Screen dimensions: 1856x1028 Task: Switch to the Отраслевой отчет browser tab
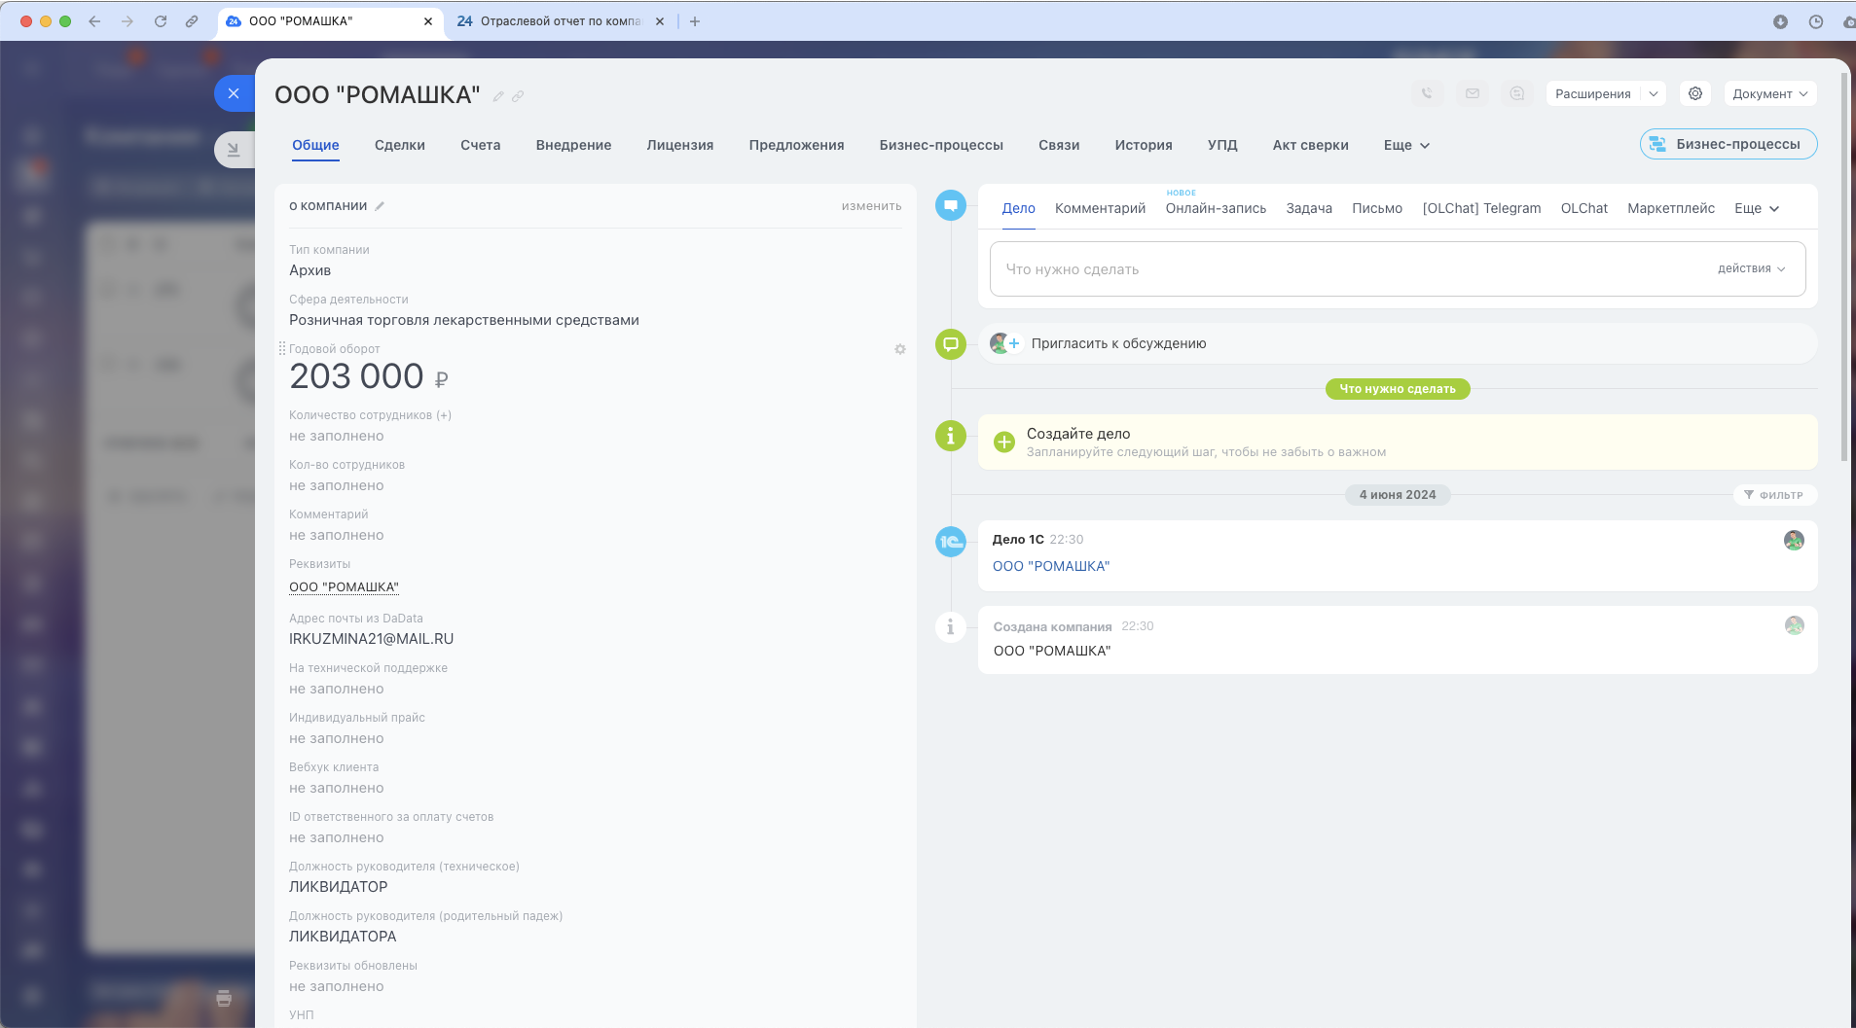(x=561, y=21)
